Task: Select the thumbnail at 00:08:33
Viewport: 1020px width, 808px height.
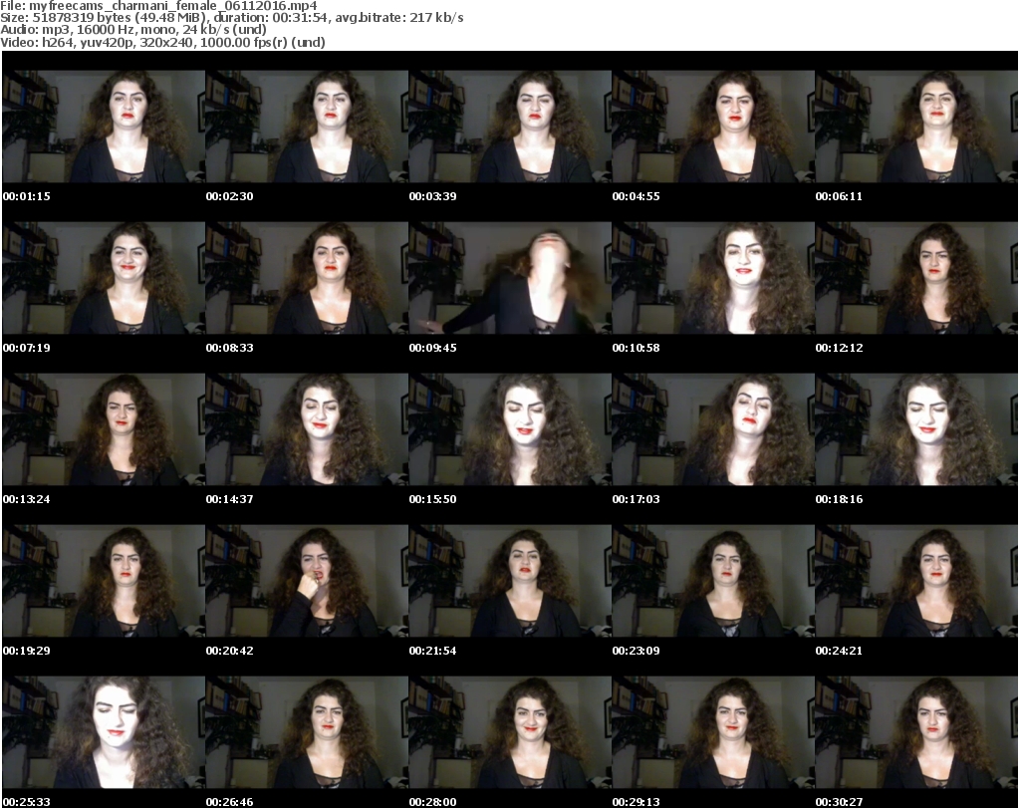Action: tap(307, 278)
